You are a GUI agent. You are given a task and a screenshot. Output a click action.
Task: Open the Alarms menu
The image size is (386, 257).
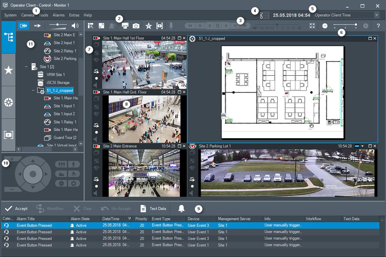[58, 15]
